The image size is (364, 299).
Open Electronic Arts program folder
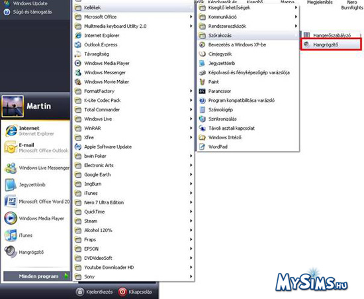(133, 165)
